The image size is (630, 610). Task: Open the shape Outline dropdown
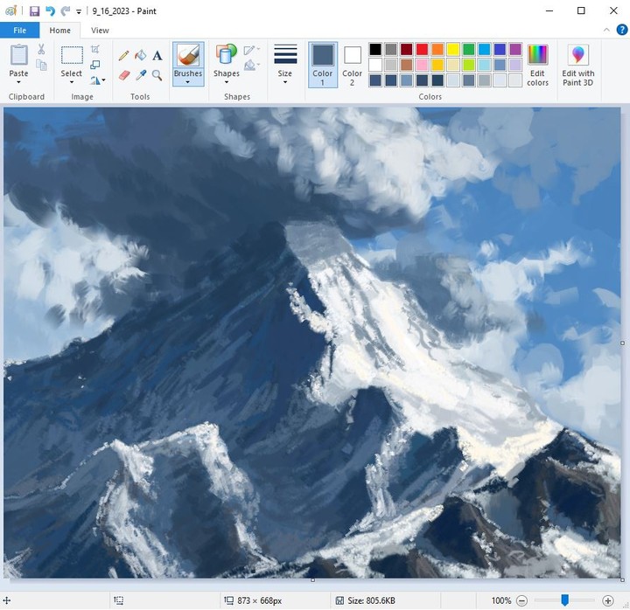coord(252,50)
